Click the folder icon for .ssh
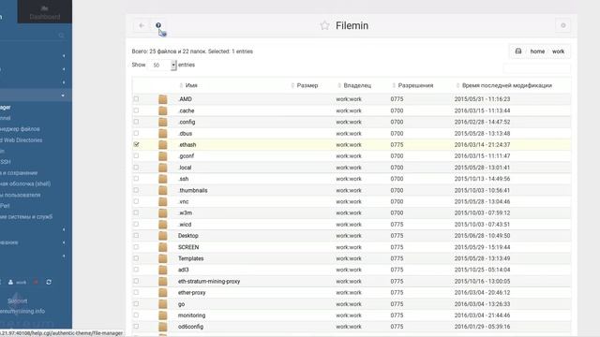Image resolution: width=600 pixels, height=337 pixels. point(162,179)
